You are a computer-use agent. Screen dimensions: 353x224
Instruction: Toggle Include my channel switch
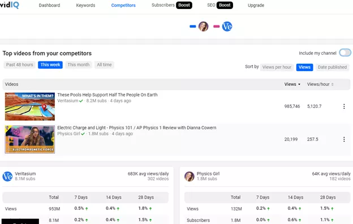tap(345, 52)
